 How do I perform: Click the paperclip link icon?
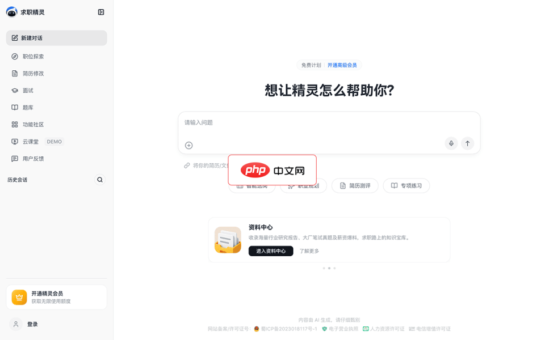(187, 165)
